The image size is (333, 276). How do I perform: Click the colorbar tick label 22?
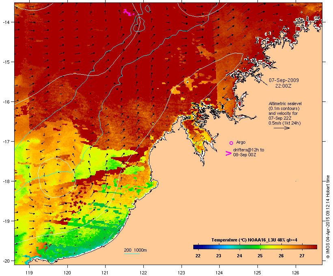point(198,256)
